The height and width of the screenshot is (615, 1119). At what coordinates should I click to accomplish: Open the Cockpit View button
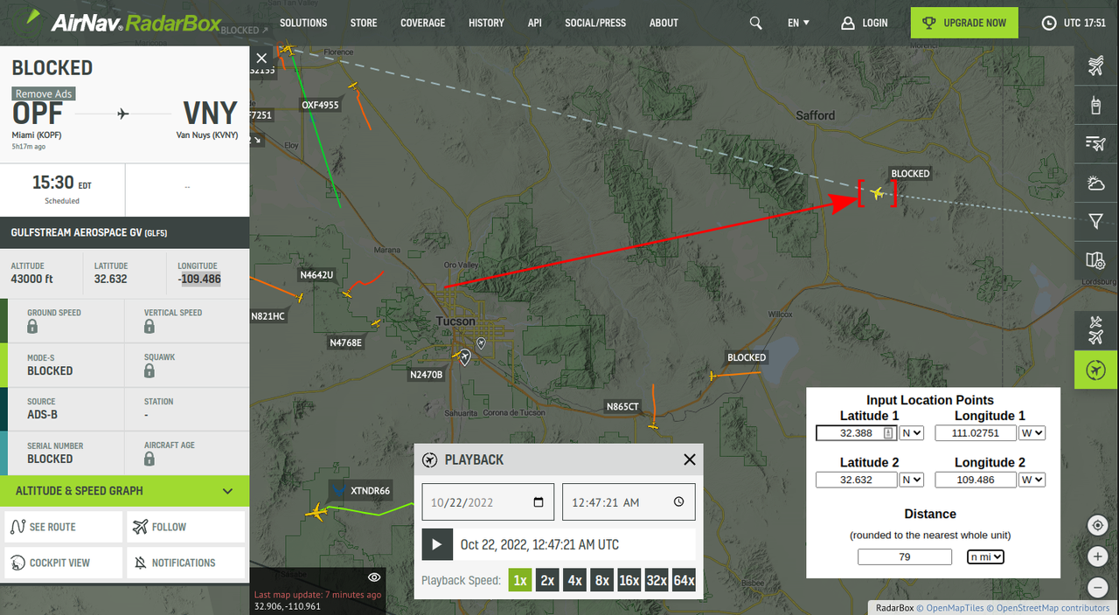(x=64, y=563)
